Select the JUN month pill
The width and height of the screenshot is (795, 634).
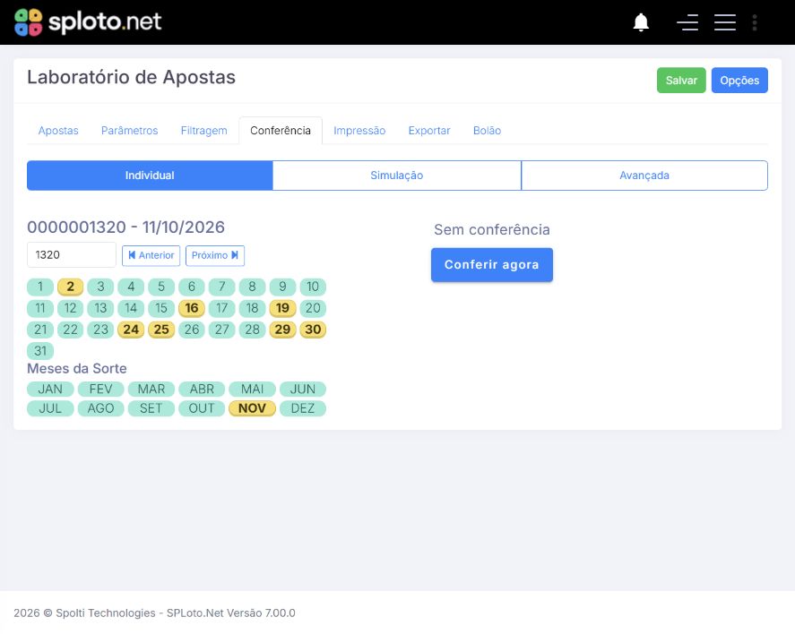[303, 390]
